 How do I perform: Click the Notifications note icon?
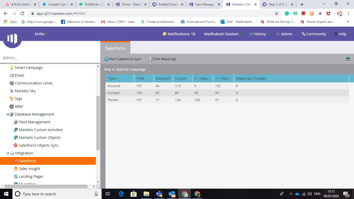coord(165,34)
